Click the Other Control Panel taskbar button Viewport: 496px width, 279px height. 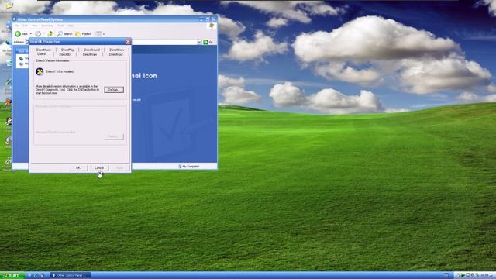coord(71,275)
